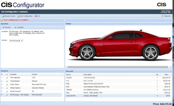Click the green check for RS Package row
The image size is (174, 106).
click(7, 95)
